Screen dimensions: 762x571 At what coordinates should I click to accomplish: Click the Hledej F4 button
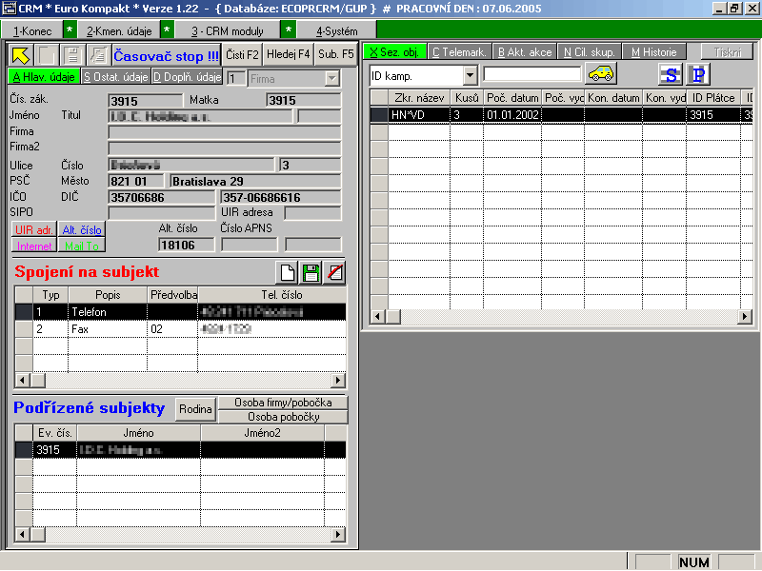(288, 54)
